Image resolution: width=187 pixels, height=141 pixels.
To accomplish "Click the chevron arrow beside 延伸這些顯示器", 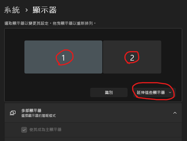I will 170,92.
